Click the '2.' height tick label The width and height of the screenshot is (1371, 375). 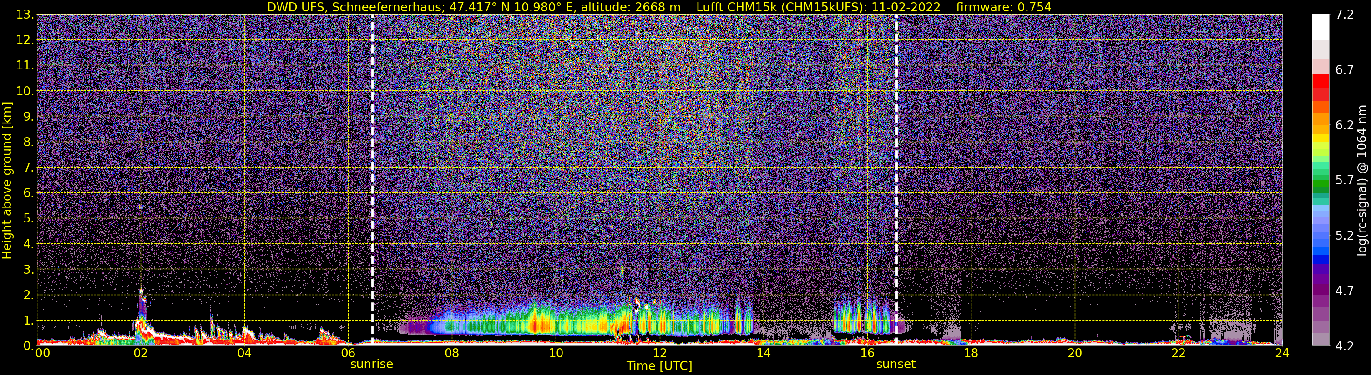tap(28, 295)
